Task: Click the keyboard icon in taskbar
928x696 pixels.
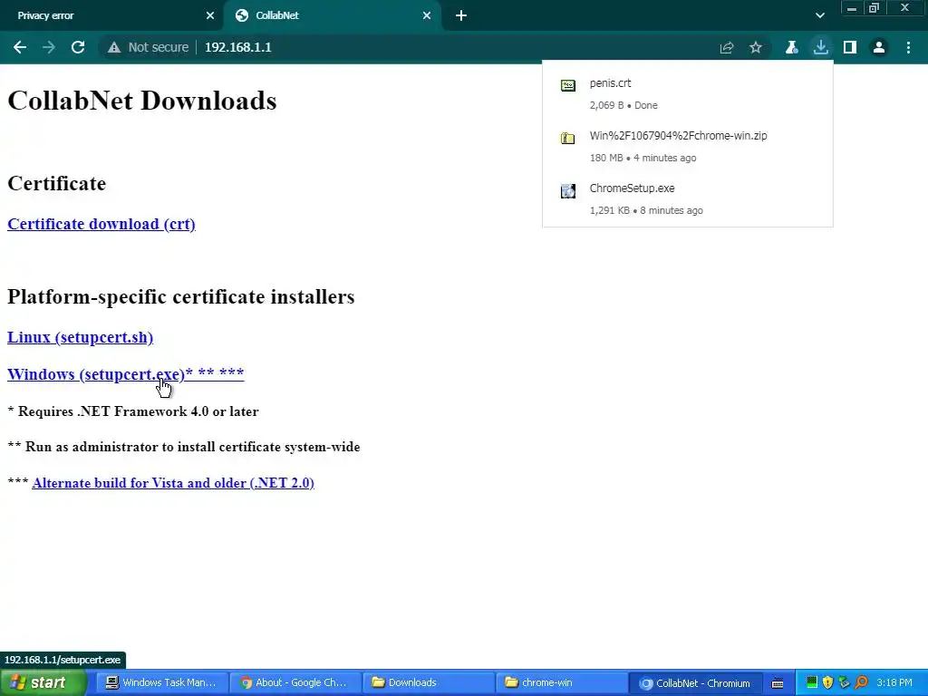Action: point(778,683)
